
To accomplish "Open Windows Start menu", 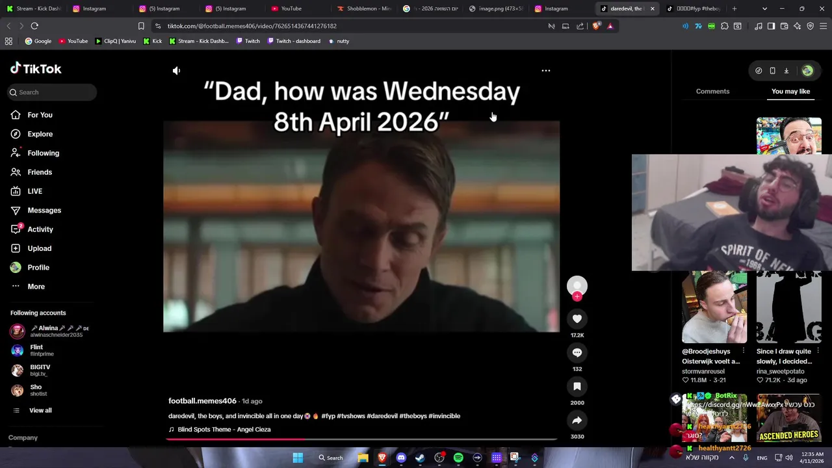I will coord(298,458).
